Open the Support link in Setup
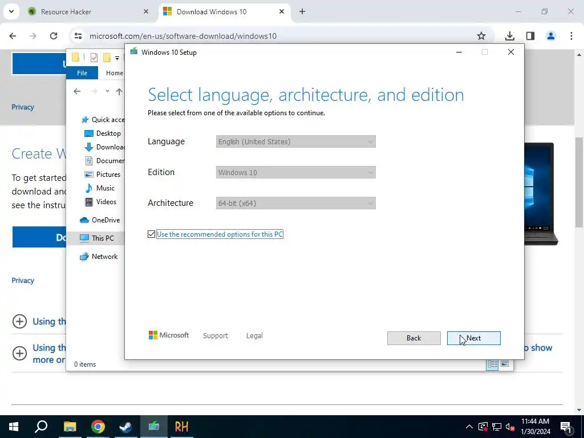 point(215,335)
